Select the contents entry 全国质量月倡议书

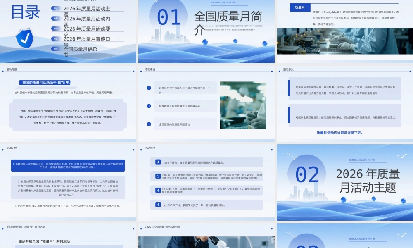pyautogui.click(x=81, y=52)
